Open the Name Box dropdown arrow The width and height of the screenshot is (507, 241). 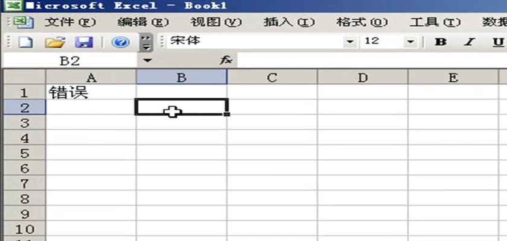click(x=148, y=61)
